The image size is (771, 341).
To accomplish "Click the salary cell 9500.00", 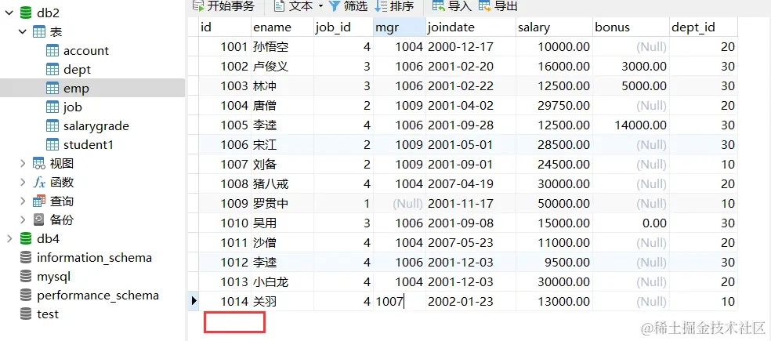I will (x=554, y=263).
